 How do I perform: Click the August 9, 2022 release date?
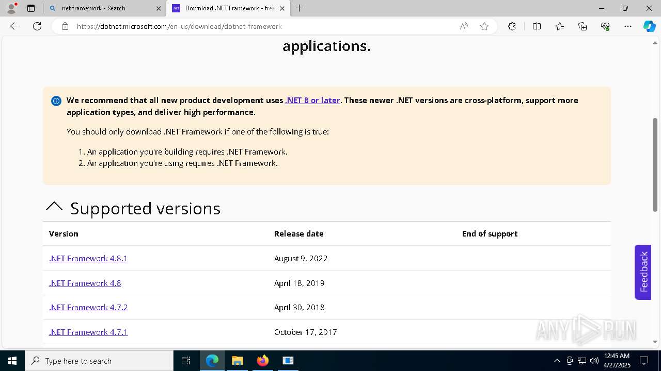pyautogui.click(x=301, y=258)
